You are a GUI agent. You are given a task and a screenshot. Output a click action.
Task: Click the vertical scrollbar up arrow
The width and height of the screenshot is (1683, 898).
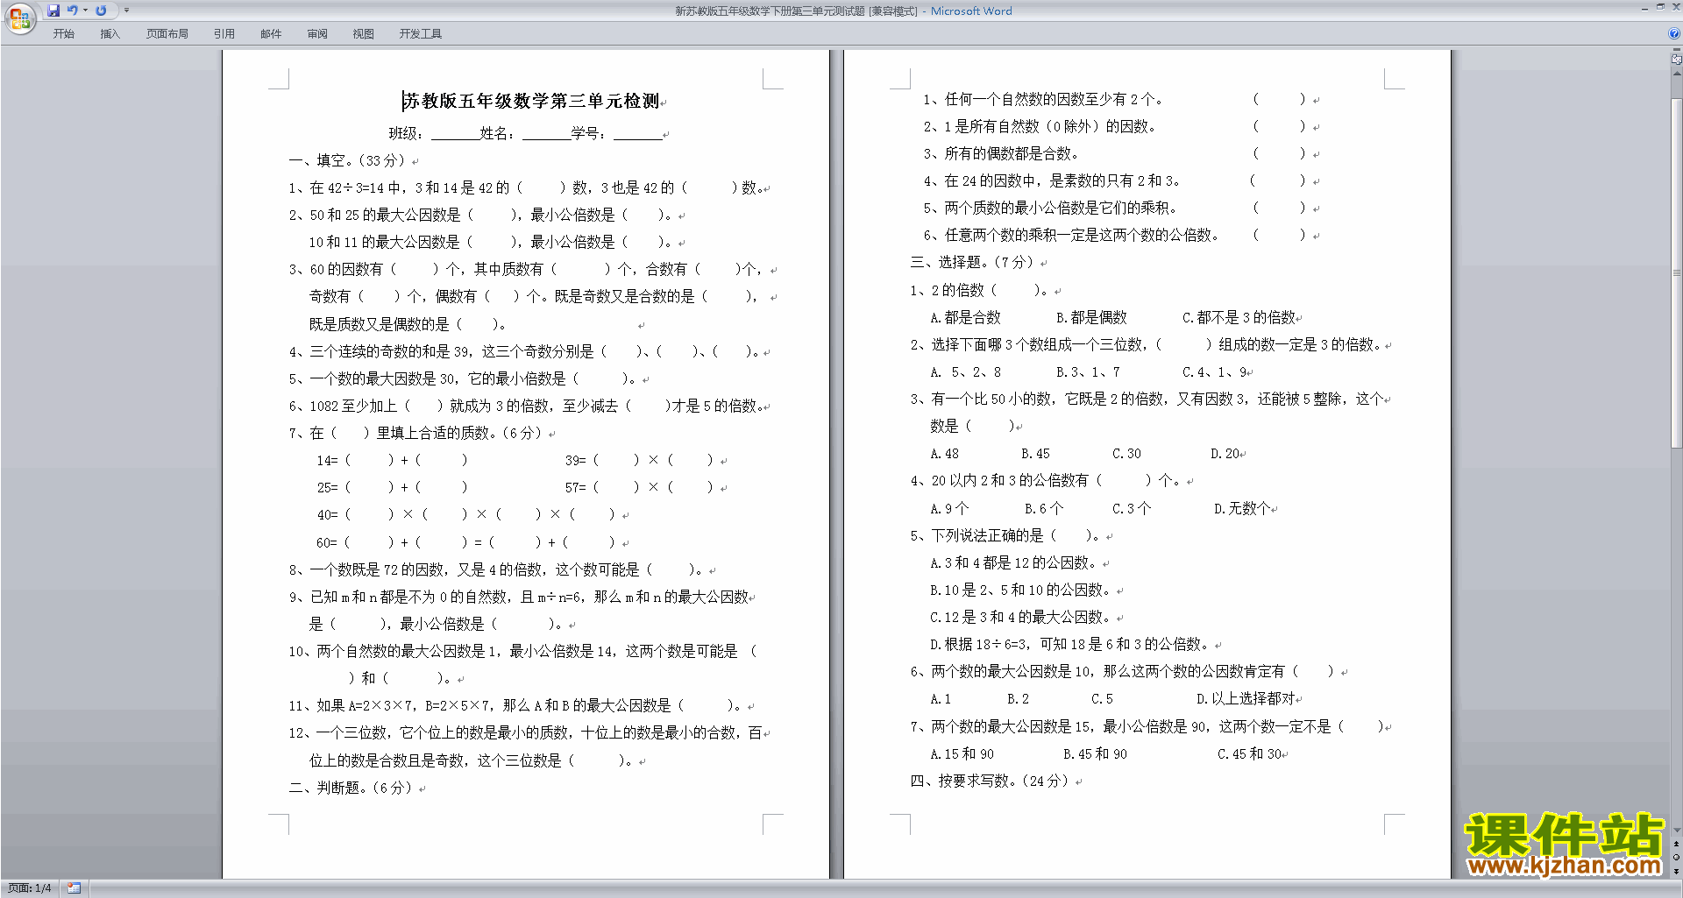pyautogui.click(x=1677, y=74)
